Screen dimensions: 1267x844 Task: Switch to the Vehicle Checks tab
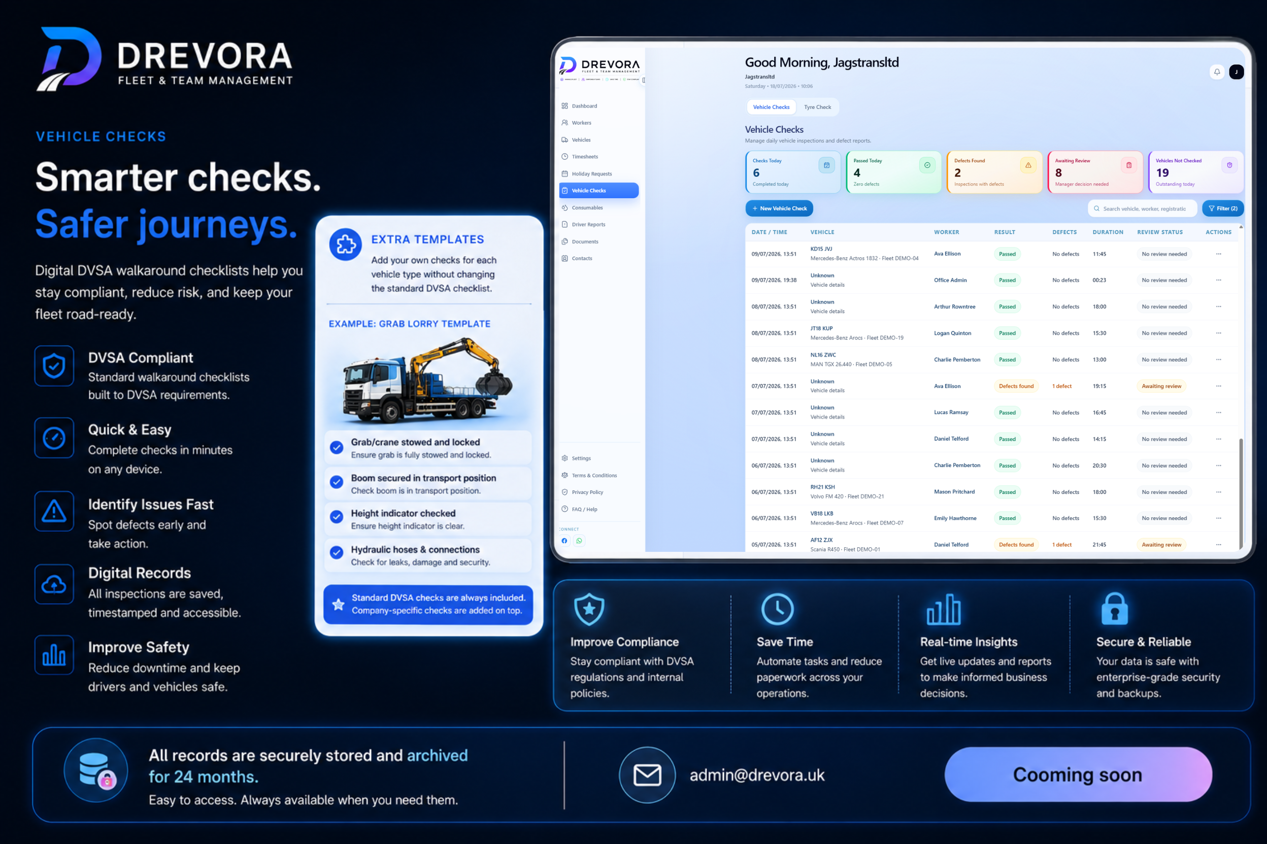pyautogui.click(x=771, y=107)
